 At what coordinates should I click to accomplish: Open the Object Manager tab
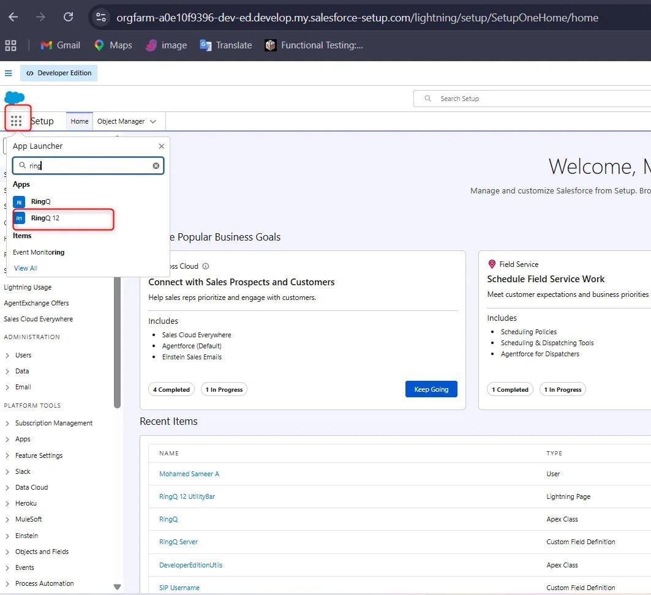point(121,121)
